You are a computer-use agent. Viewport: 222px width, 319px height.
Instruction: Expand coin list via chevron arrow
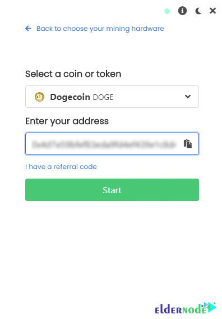tap(188, 97)
